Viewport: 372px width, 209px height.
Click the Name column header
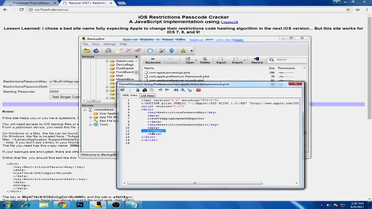(x=149, y=68)
